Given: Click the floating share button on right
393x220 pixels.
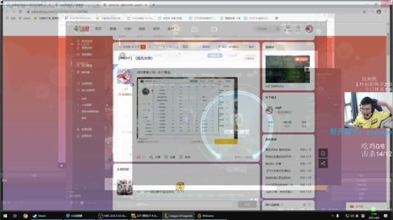Looking at the screenshot, I should tap(323, 163).
